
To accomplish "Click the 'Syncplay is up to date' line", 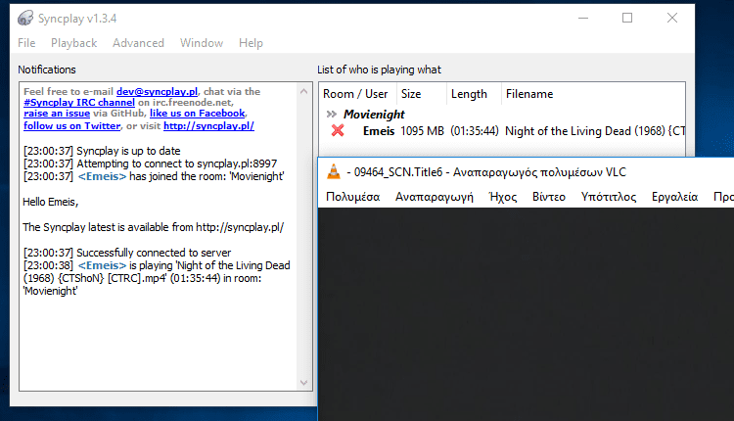I will [x=102, y=151].
